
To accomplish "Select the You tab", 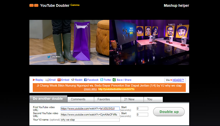I will (150, 99).
